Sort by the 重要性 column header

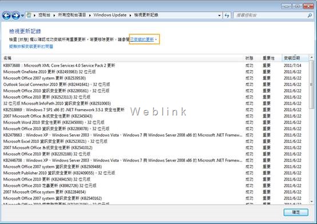click(x=269, y=58)
